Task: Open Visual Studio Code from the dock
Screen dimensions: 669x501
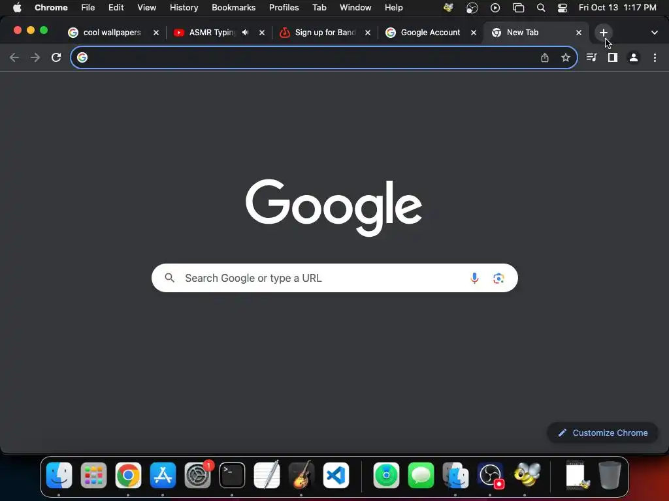Action: (x=336, y=475)
